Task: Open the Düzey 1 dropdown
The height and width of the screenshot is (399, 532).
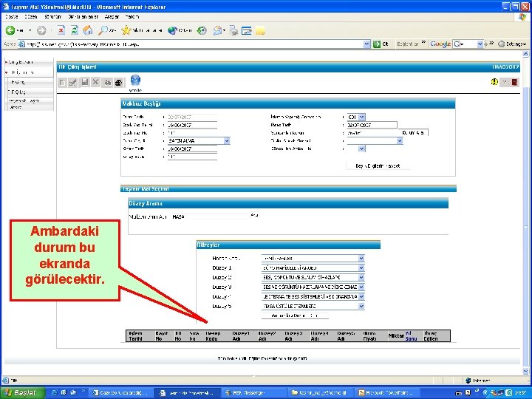Action: click(x=361, y=267)
